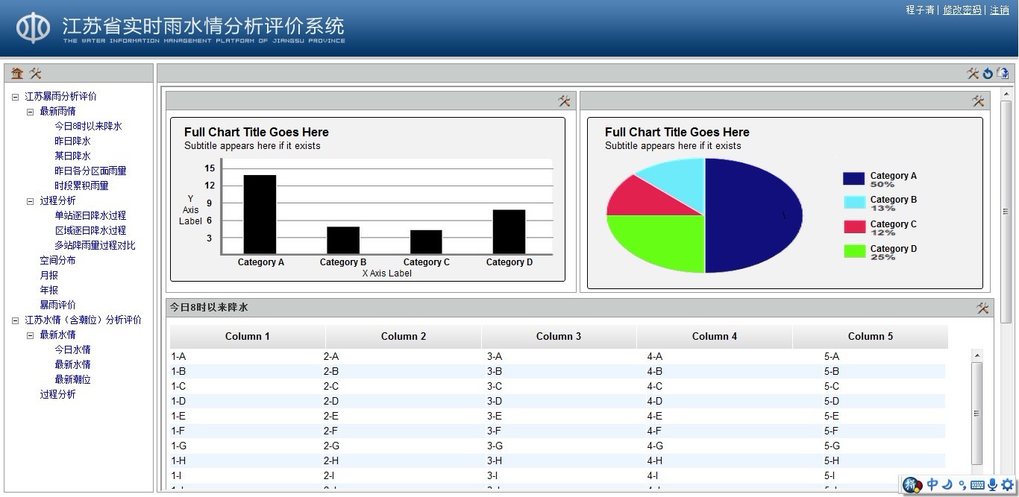The width and height of the screenshot is (1019, 497).
Task: Select 某日降水 tree entry
Action: 72,156
